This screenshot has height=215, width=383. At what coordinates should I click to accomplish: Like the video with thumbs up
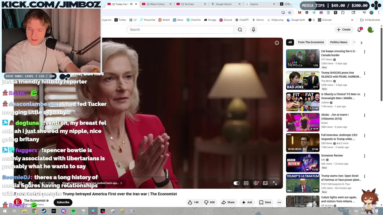tap(193, 202)
